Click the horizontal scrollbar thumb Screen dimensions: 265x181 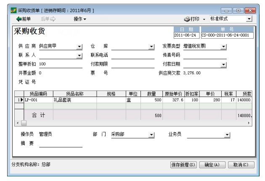coord(24,123)
